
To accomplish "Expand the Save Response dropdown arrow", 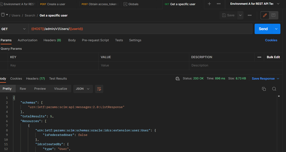I will point(278,78).
